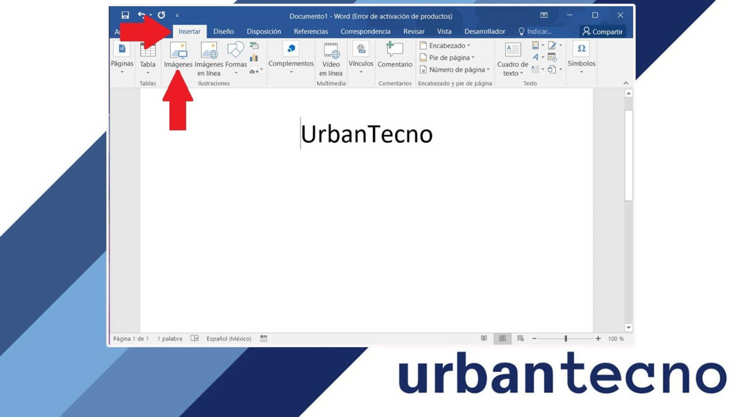This screenshot has height=417, width=742.
Task: Open Customize Quick Access Toolbar dropdown
Action: coord(177,16)
